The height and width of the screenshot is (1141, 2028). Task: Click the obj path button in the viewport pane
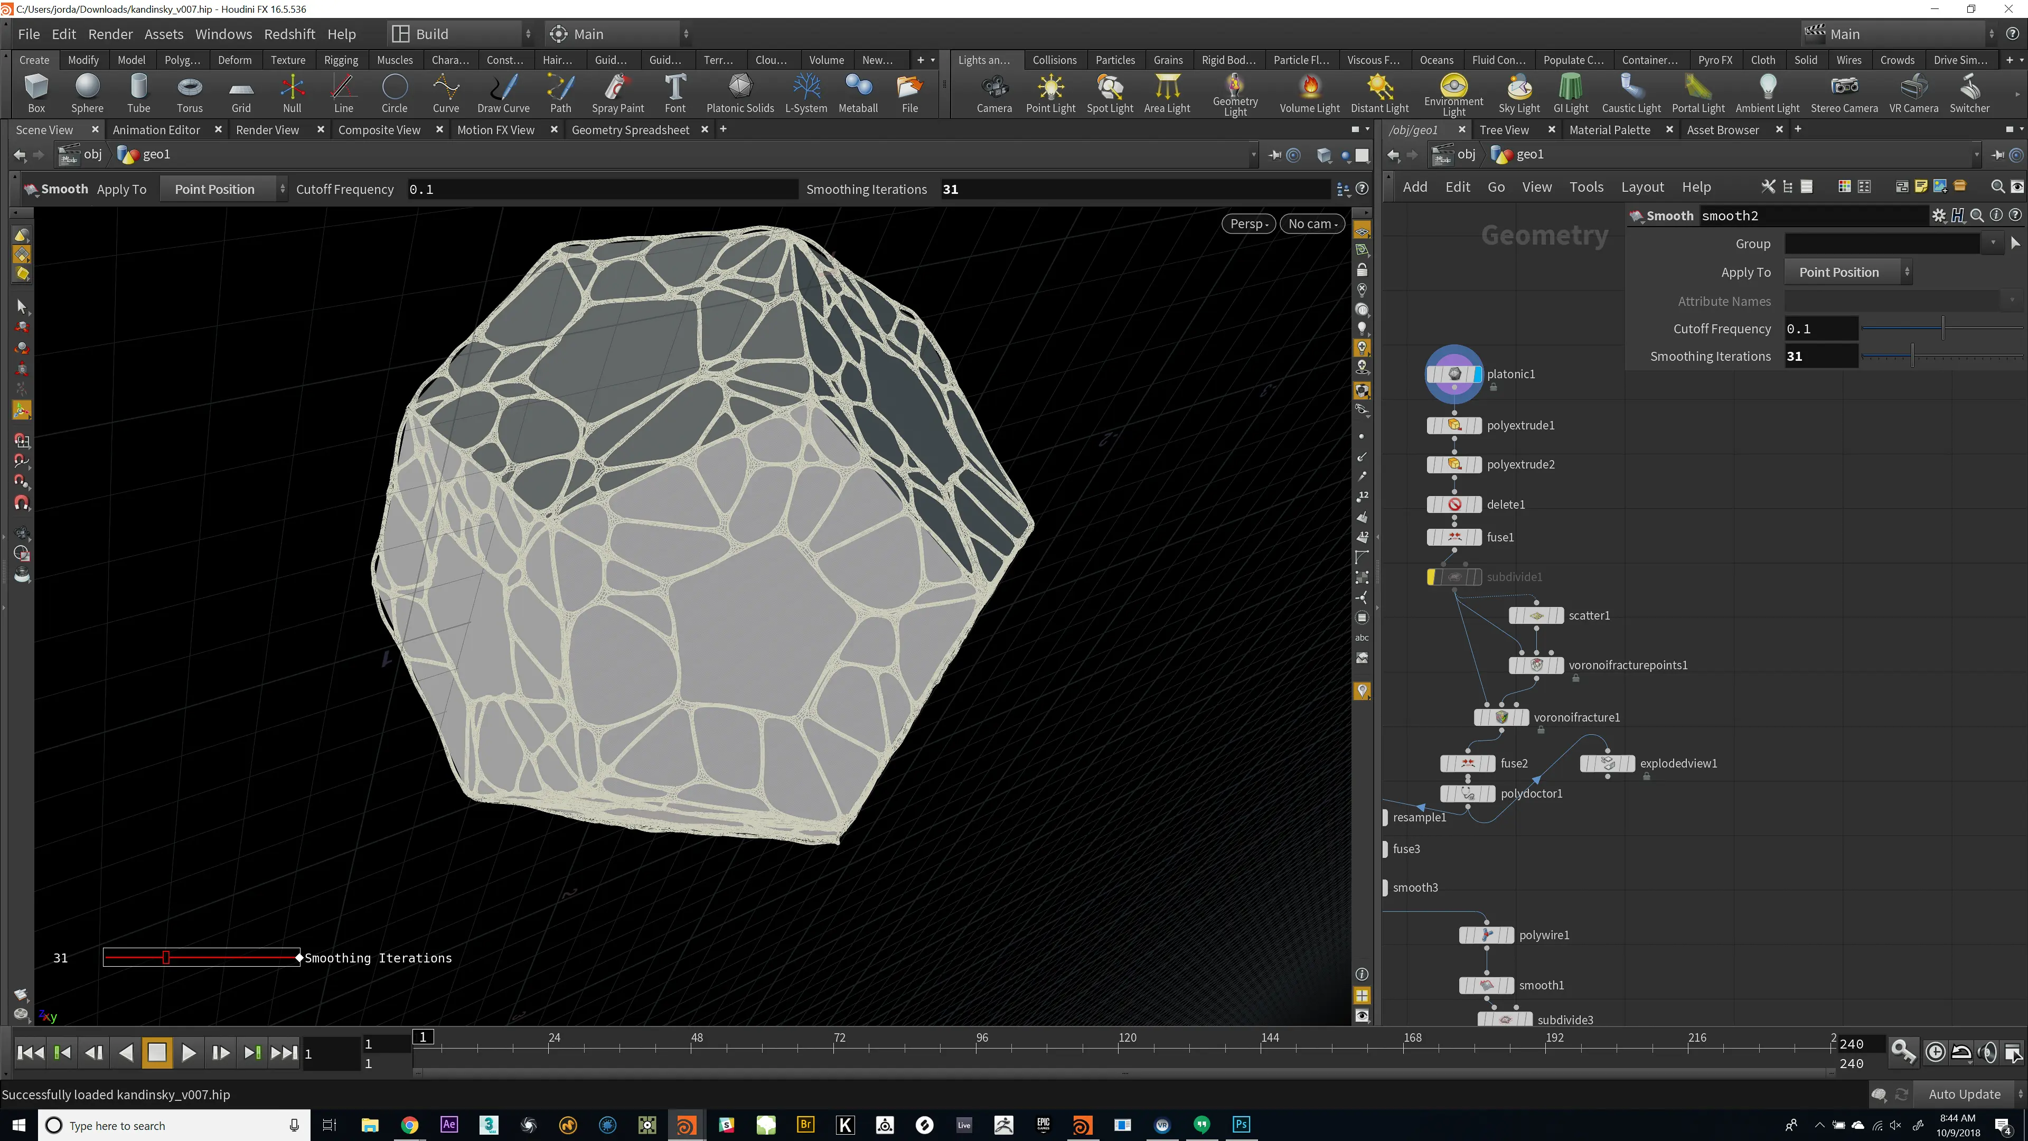[x=81, y=154]
